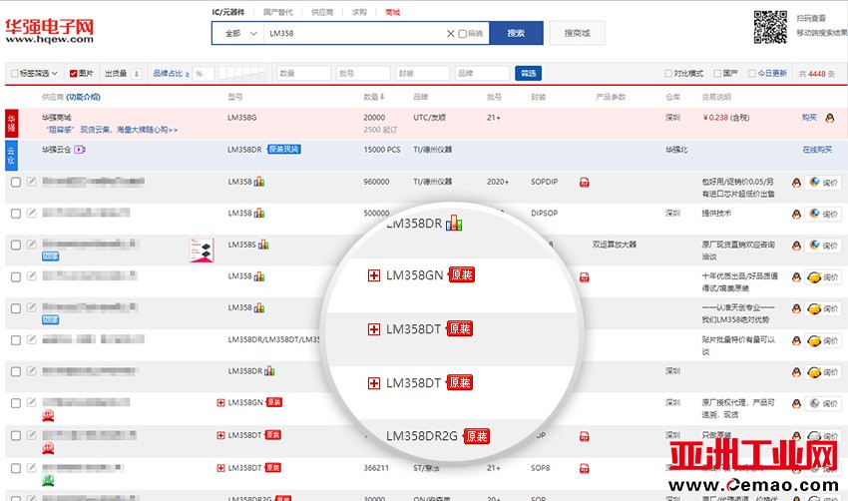Switch to IC/元器件 tab
The height and width of the screenshot is (501, 848).
tap(228, 12)
